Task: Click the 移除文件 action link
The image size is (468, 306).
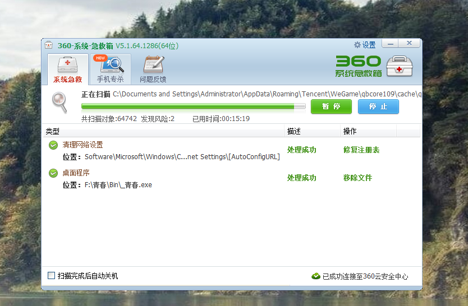Action: 357,178
